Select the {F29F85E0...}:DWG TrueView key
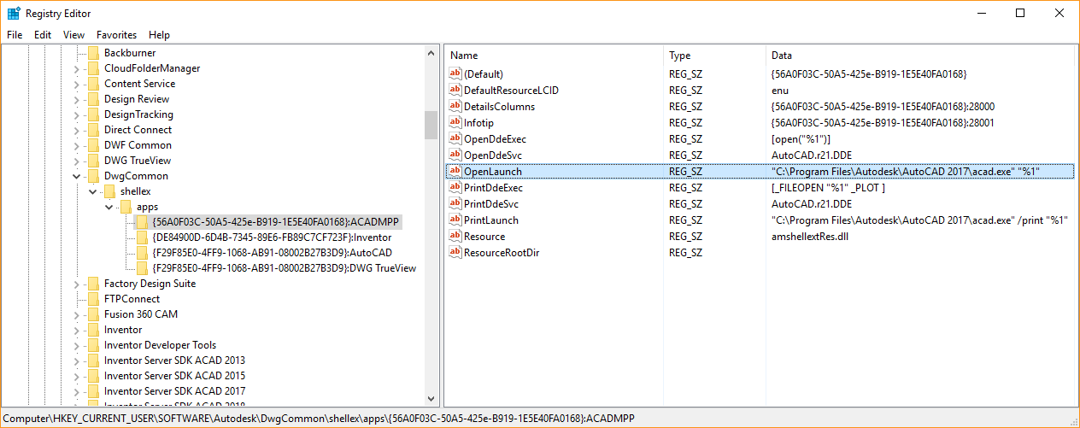The image size is (1080, 428). [x=284, y=268]
